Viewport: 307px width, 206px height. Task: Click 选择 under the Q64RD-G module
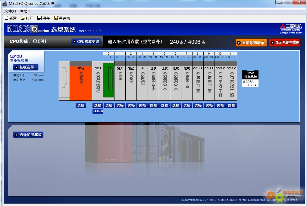pos(187,106)
